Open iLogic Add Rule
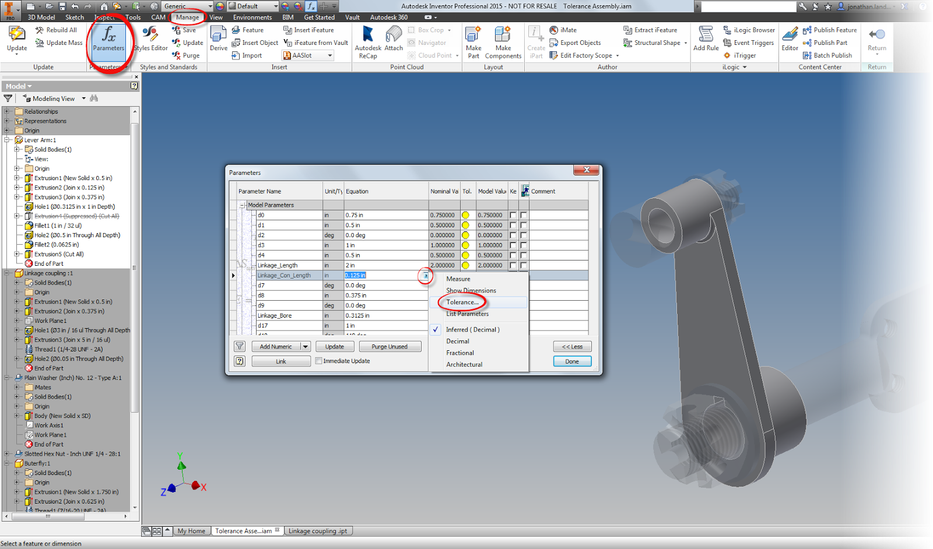 pos(706,39)
